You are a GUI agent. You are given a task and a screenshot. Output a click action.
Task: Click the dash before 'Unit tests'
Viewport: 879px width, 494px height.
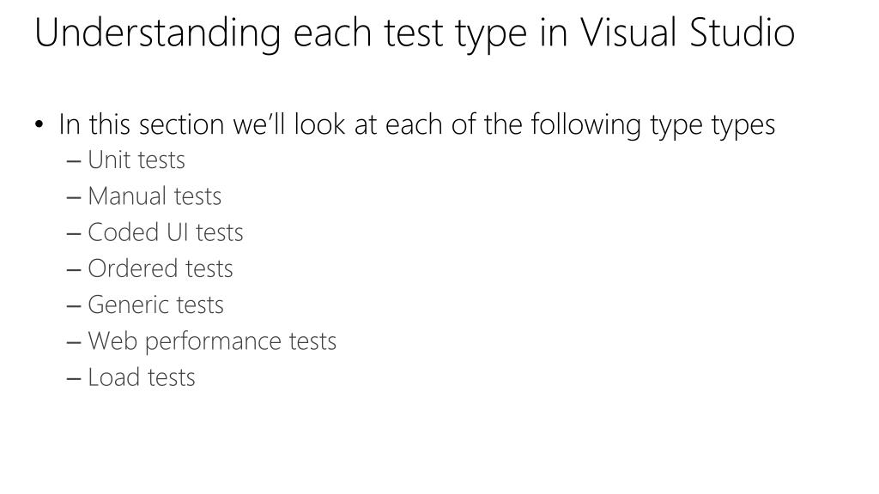(74, 162)
